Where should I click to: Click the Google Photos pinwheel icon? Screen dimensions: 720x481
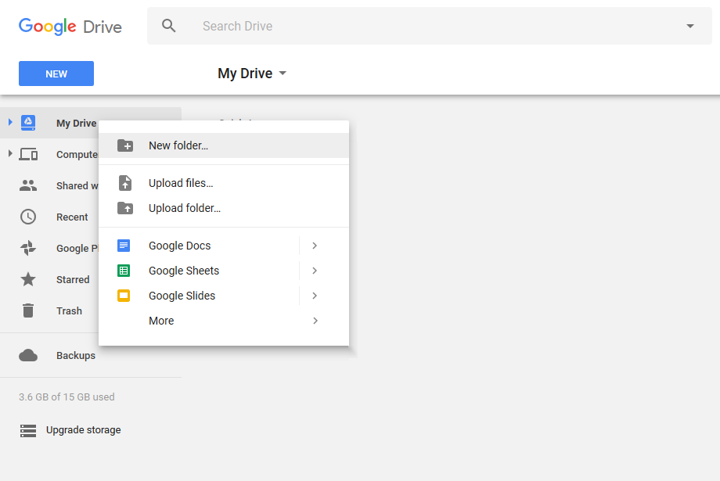coord(28,248)
